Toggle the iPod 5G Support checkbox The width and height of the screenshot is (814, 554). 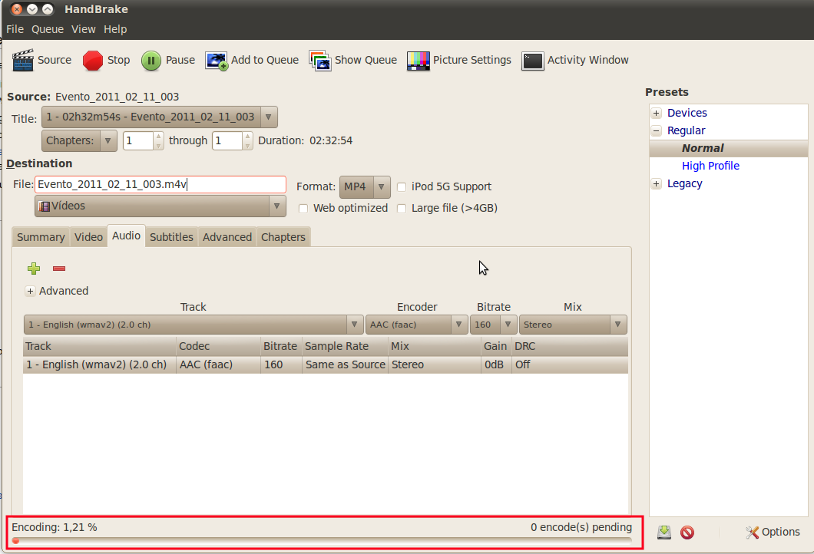(402, 186)
